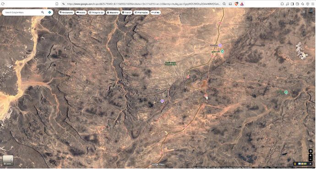316x169 pixels.
Task: Toggle the bookmark icon beside address bar
Action: [x=57, y=4]
